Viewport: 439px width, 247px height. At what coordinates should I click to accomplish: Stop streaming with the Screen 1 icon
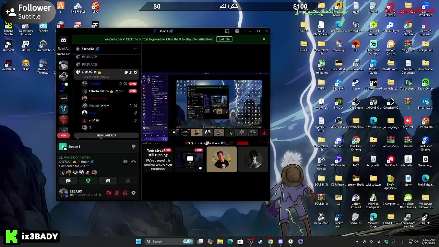[133, 146]
